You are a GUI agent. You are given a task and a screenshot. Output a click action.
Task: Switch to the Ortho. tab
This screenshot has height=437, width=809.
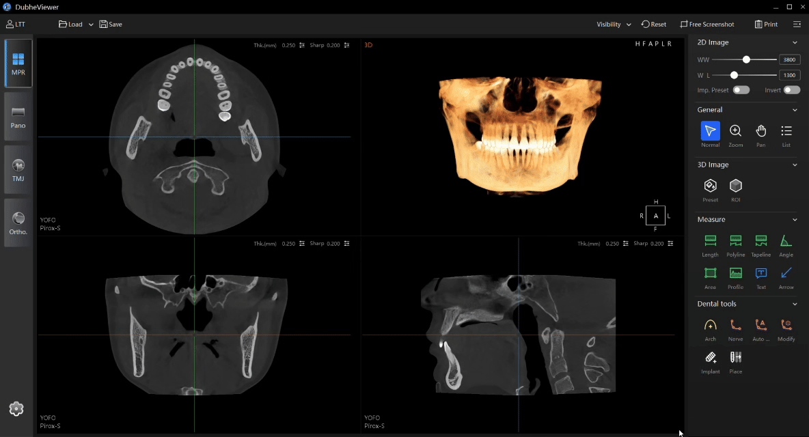tap(18, 223)
